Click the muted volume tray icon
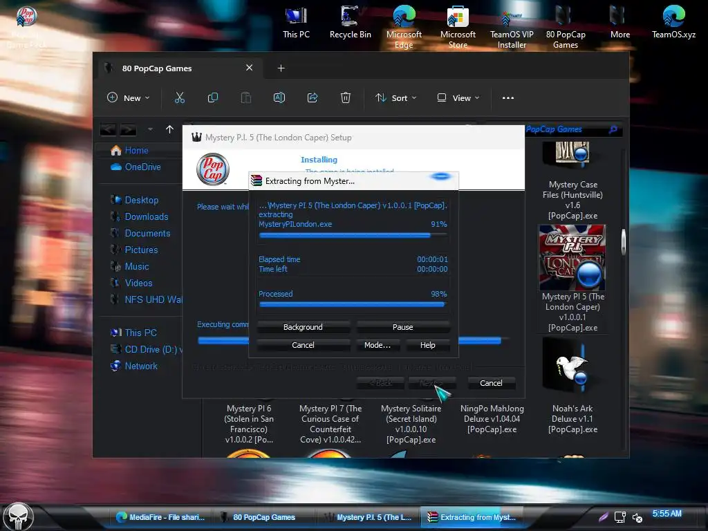Screen dimensions: 708x531 [637, 517]
